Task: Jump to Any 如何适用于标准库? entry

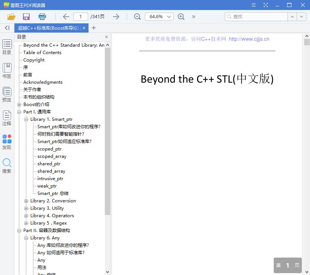Action: point(61,253)
